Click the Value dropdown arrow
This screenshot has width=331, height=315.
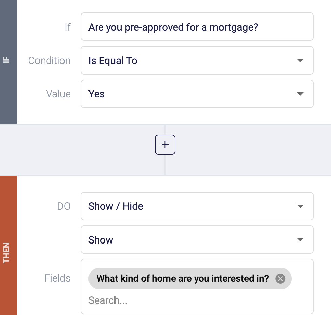click(x=300, y=94)
